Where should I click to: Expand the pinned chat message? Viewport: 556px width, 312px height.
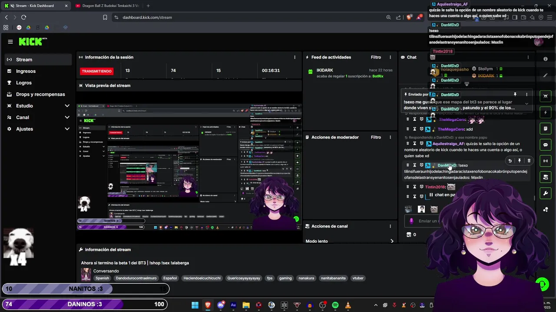click(526, 104)
